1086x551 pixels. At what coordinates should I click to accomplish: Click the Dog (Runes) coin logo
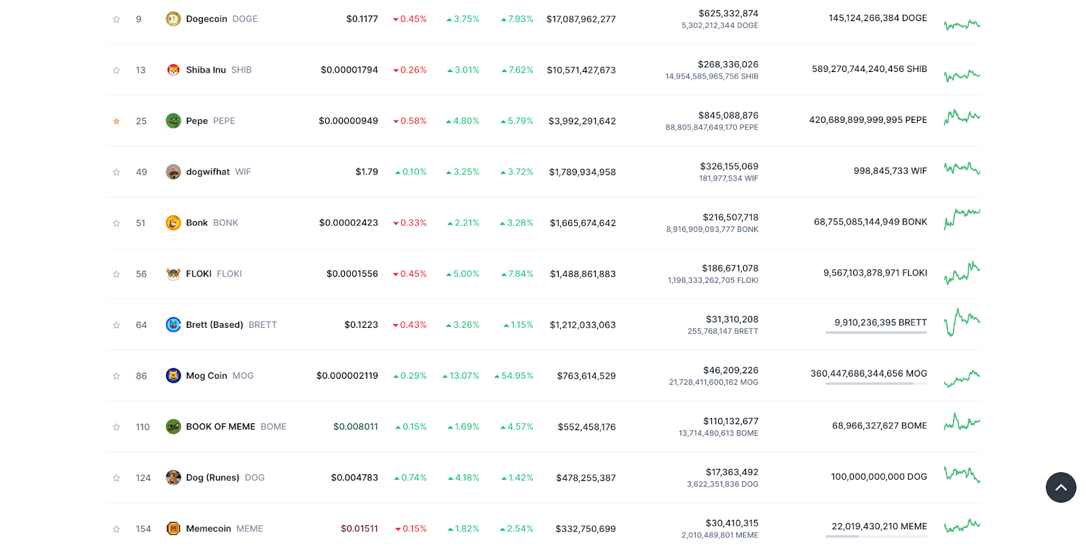[x=173, y=477]
